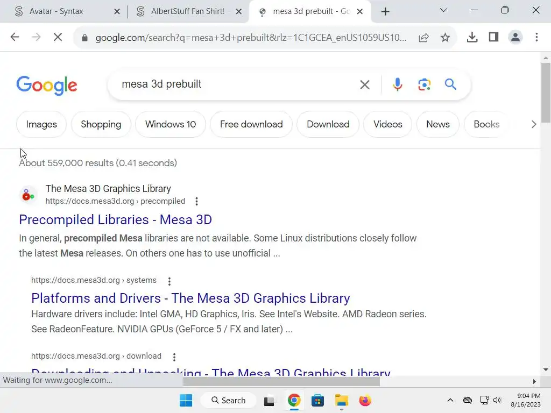Submit search with magnifier icon
Screen dimensions: 551x413
coord(450,84)
